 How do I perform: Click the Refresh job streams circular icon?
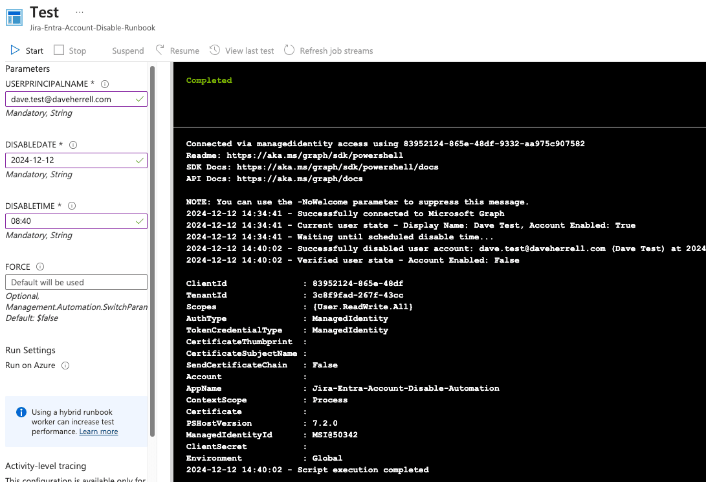coord(289,50)
